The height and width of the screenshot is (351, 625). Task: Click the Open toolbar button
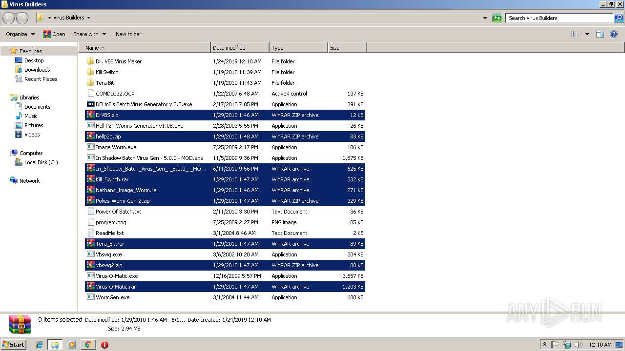click(54, 34)
